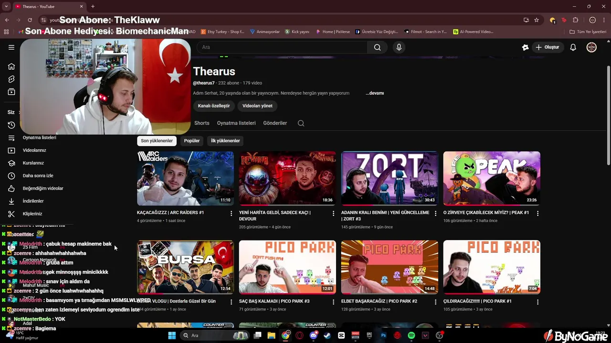Expand the Siz section in sidebar
611x343 pixels.
coord(14,112)
